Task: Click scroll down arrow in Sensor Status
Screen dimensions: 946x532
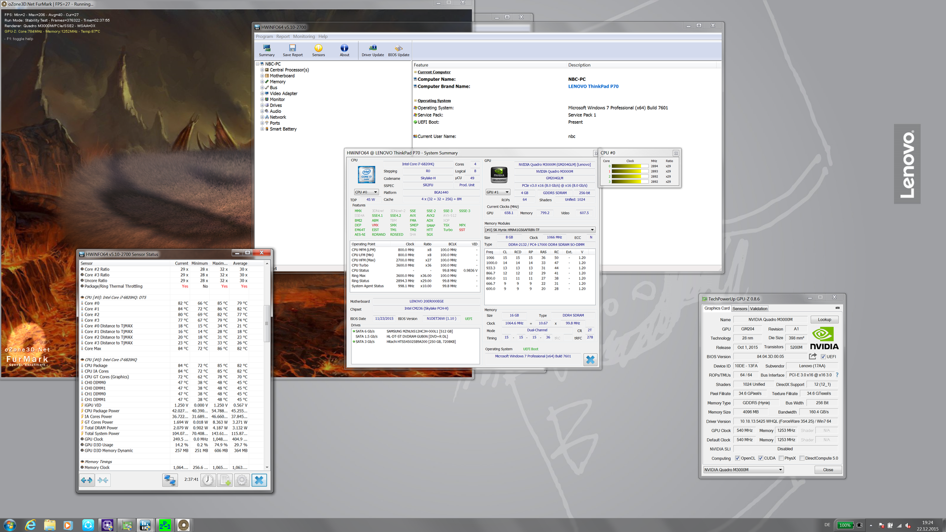Action: click(x=267, y=467)
